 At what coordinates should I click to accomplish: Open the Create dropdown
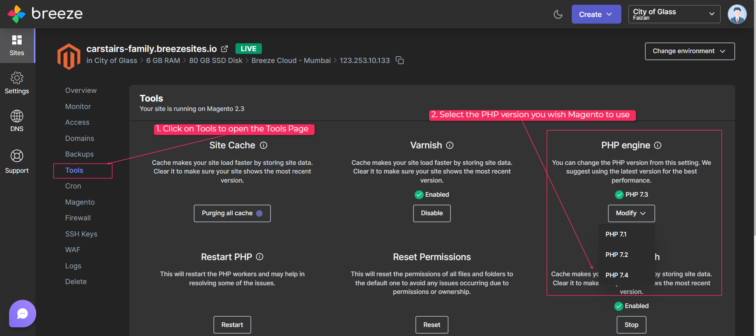(x=596, y=14)
